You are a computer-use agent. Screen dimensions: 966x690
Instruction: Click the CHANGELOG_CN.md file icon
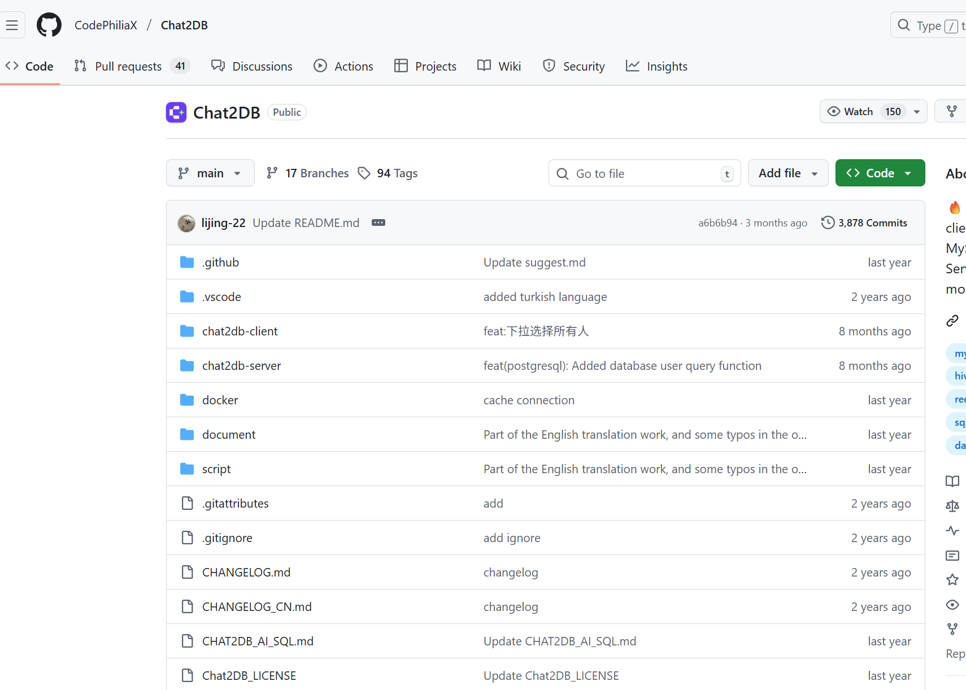[187, 606]
